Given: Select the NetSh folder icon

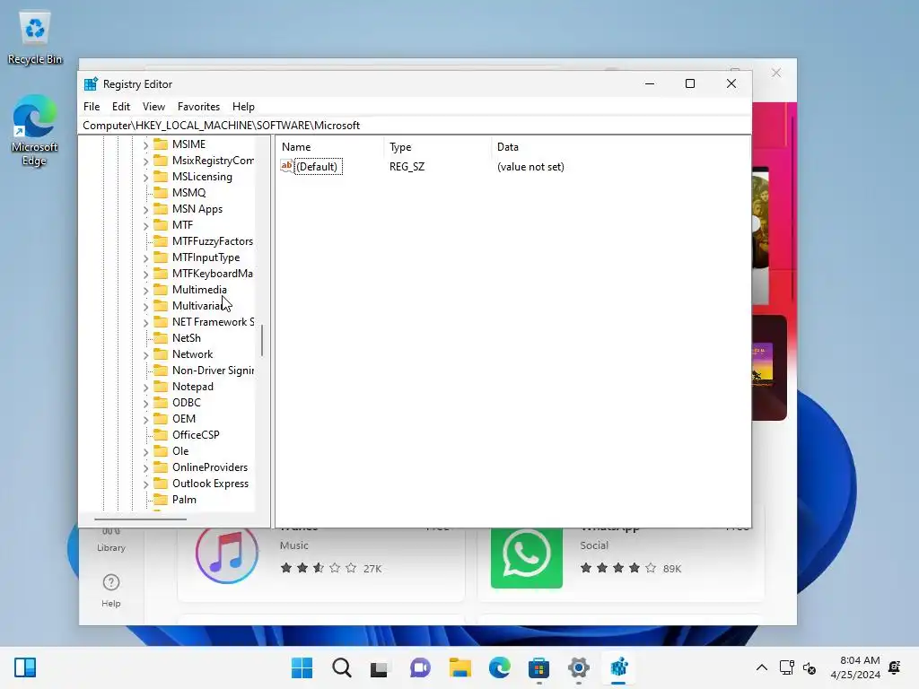Looking at the screenshot, I should tap(161, 338).
